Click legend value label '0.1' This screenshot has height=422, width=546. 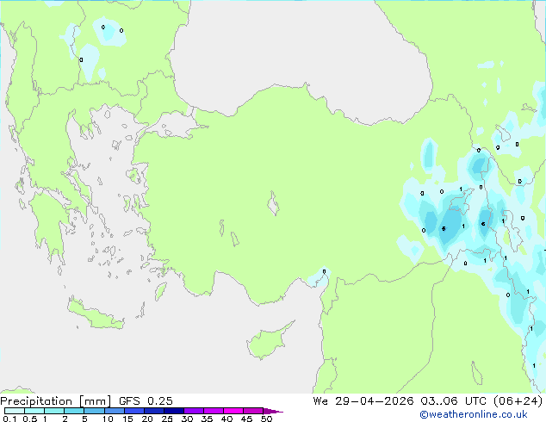tap(9, 419)
